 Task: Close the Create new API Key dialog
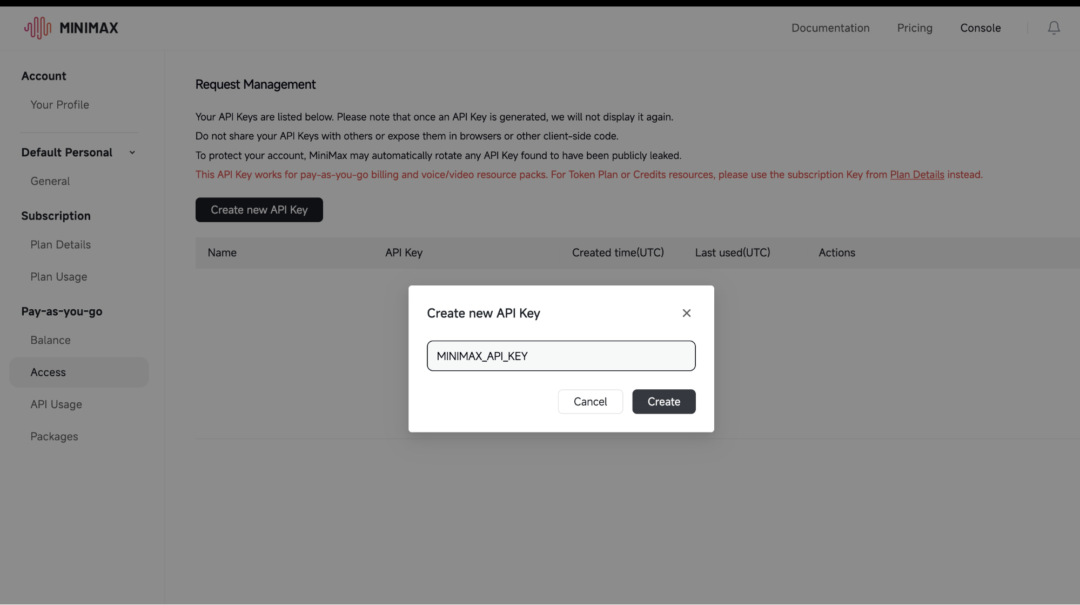coord(687,313)
